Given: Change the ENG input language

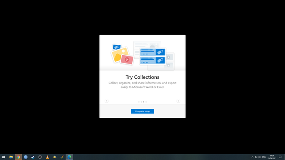Looking at the screenshot, I should pyautogui.click(x=264, y=157).
